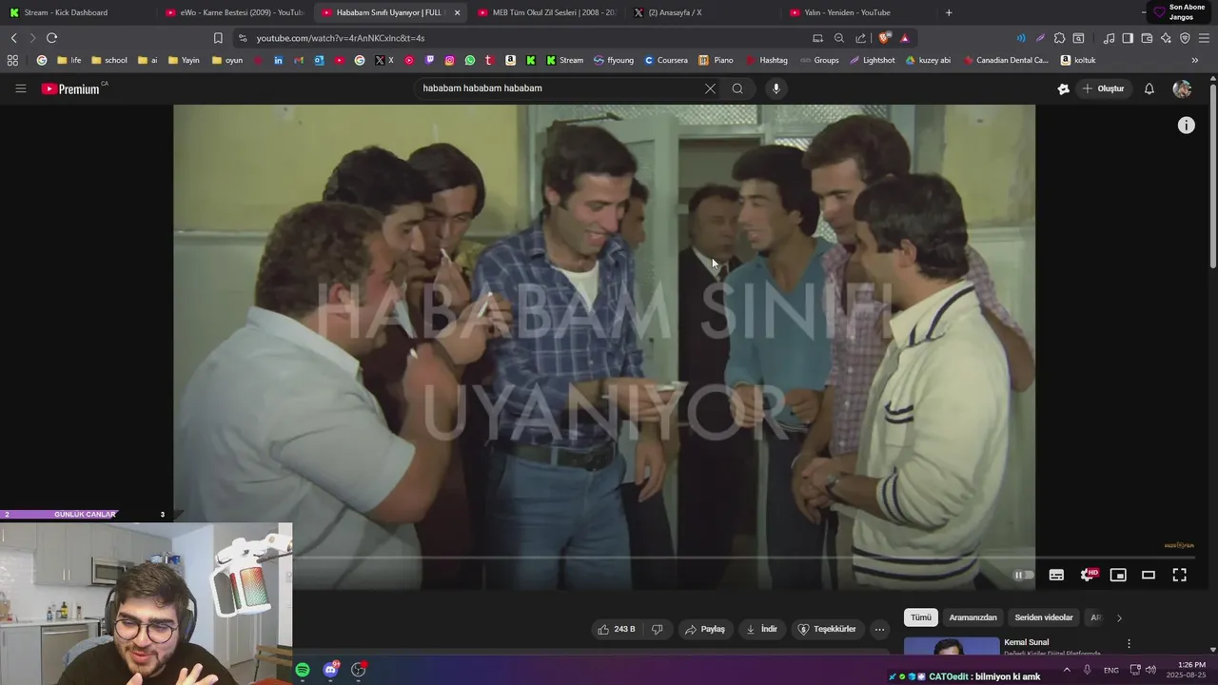Toggle video autoplay switch
Image resolution: width=1218 pixels, height=685 pixels.
1024,575
